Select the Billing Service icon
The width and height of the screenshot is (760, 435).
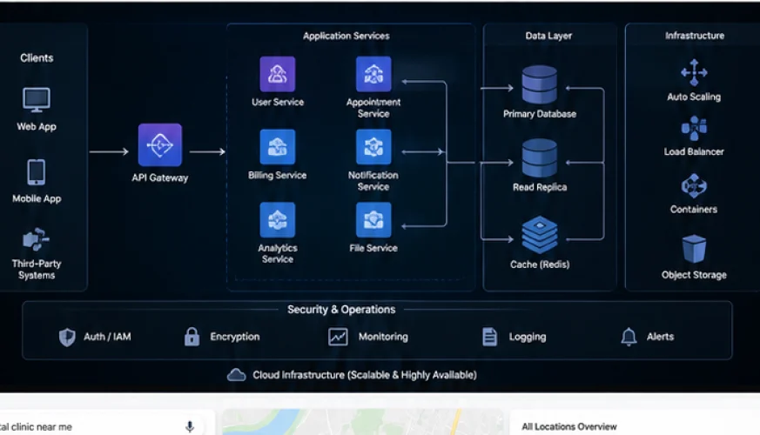pos(277,147)
